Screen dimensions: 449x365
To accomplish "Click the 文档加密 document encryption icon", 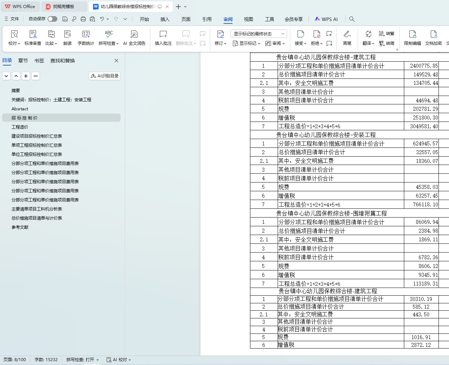I will tap(433, 34).
